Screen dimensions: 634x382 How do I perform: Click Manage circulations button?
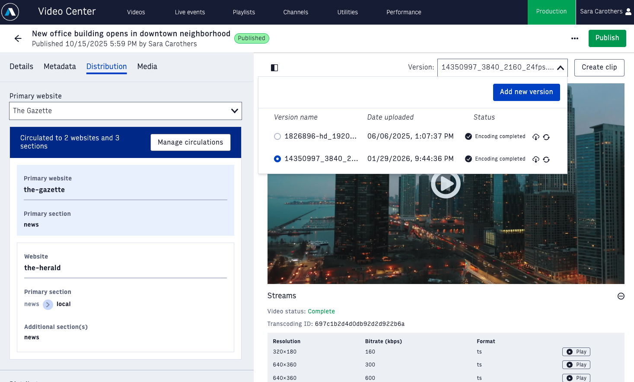(191, 142)
